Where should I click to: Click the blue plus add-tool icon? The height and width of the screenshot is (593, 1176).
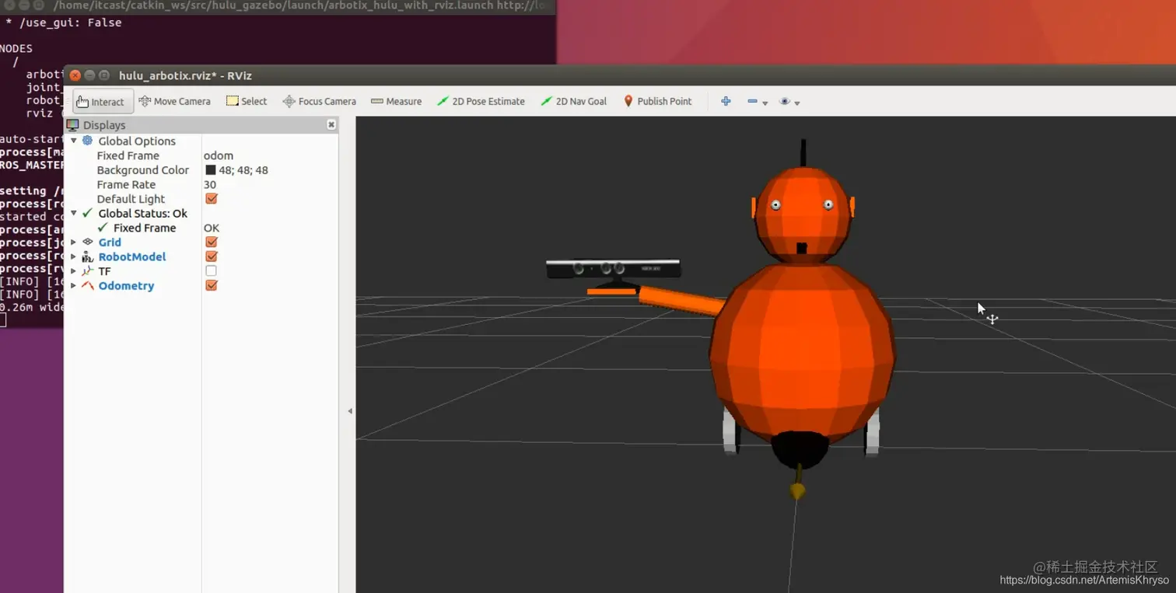(x=726, y=101)
